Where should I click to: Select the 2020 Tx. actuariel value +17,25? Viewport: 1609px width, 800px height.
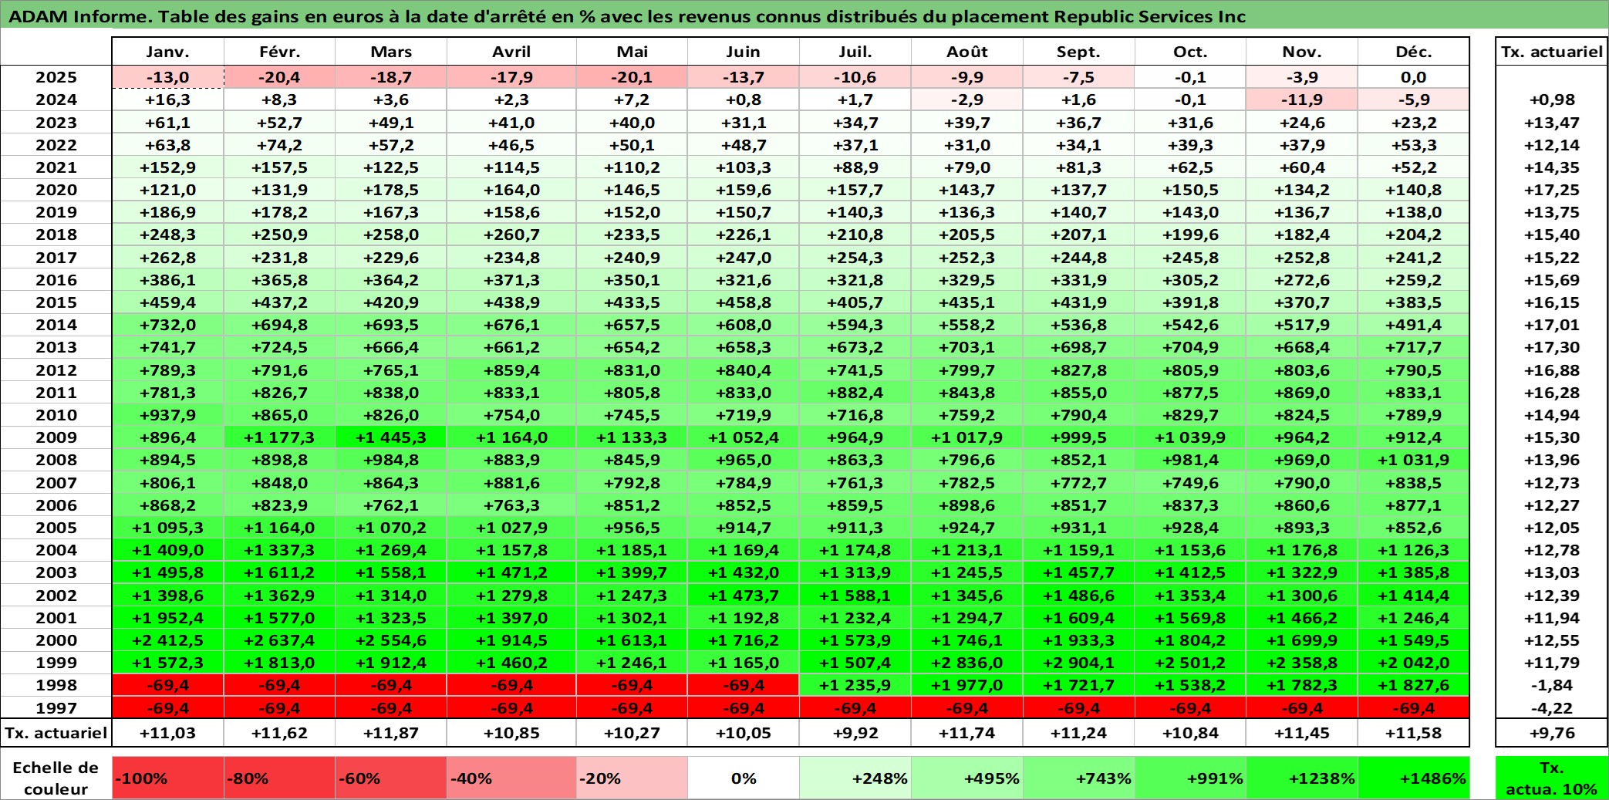(1551, 190)
